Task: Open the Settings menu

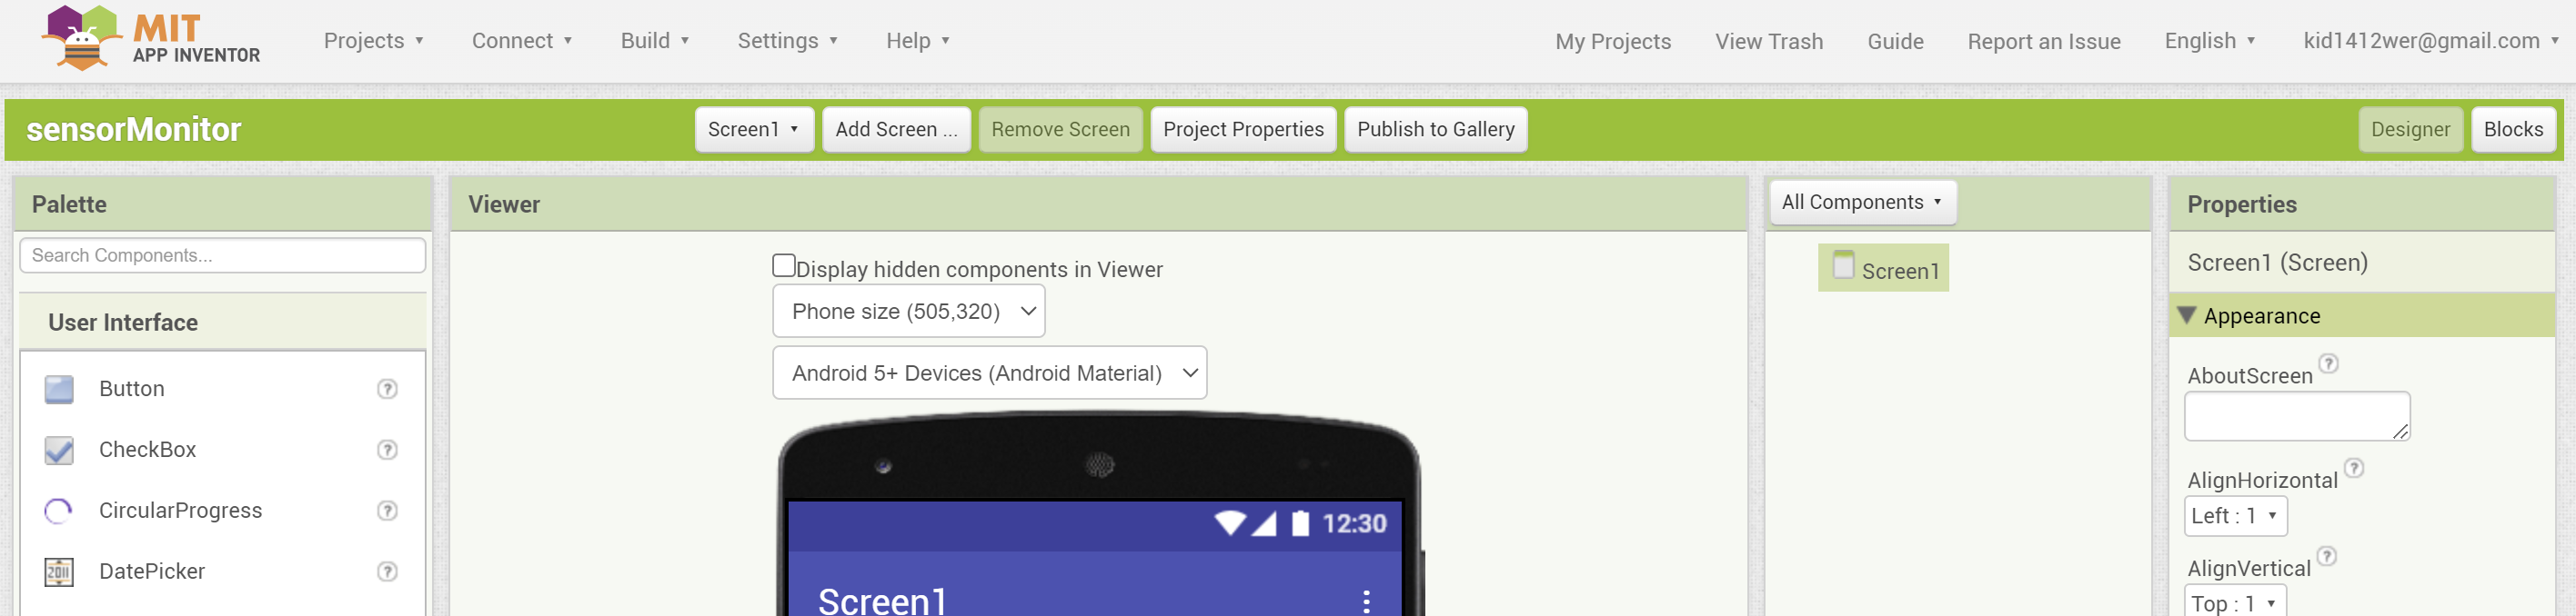Action: (788, 41)
